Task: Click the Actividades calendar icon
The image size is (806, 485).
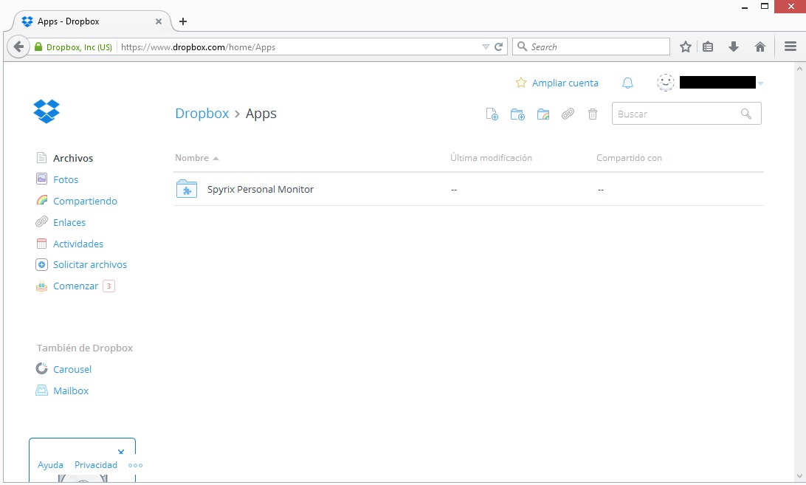Action: tap(41, 244)
